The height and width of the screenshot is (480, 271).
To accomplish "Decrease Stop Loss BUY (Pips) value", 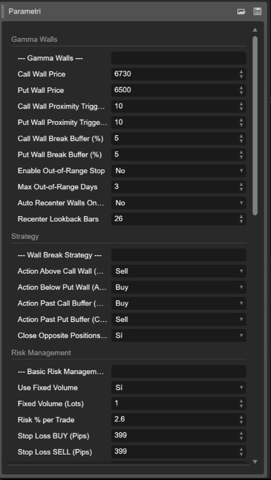I will (x=242, y=438).
